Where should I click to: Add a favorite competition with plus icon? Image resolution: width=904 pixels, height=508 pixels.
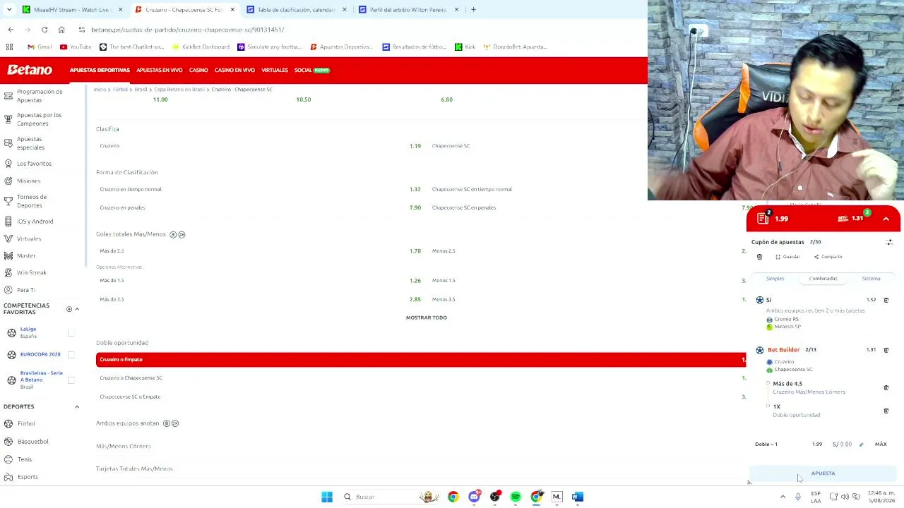(69, 309)
